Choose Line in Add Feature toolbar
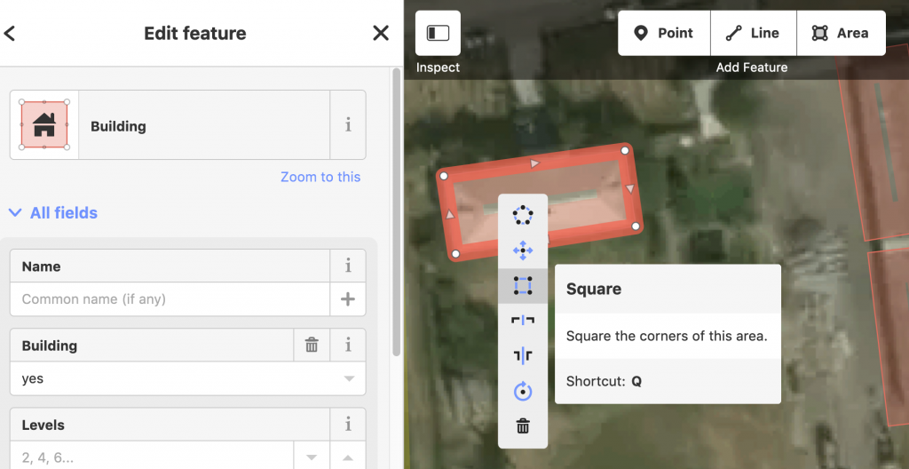The height and width of the screenshot is (469, 909). pyautogui.click(x=753, y=33)
